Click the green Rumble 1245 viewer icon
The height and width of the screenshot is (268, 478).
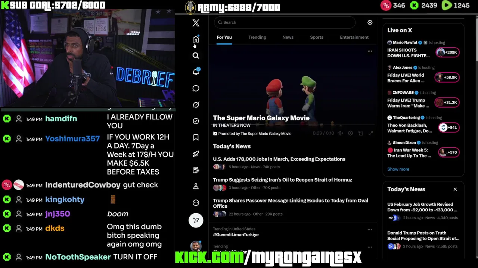coord(447,5)
